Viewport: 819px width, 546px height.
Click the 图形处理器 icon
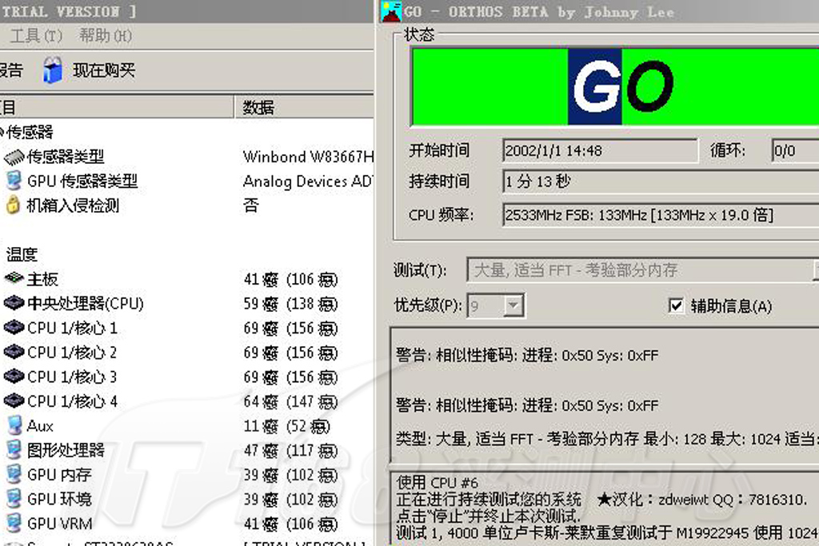pos(14,450)
